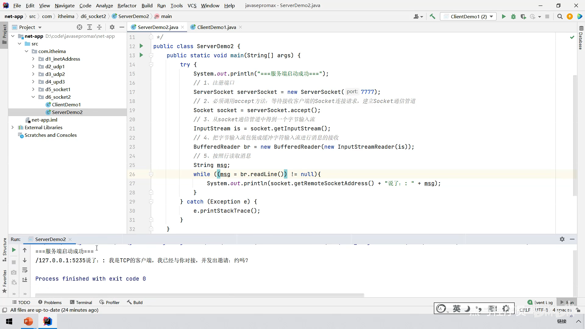Toggle soft-wrap in the Run console

[x=25, y=270]
